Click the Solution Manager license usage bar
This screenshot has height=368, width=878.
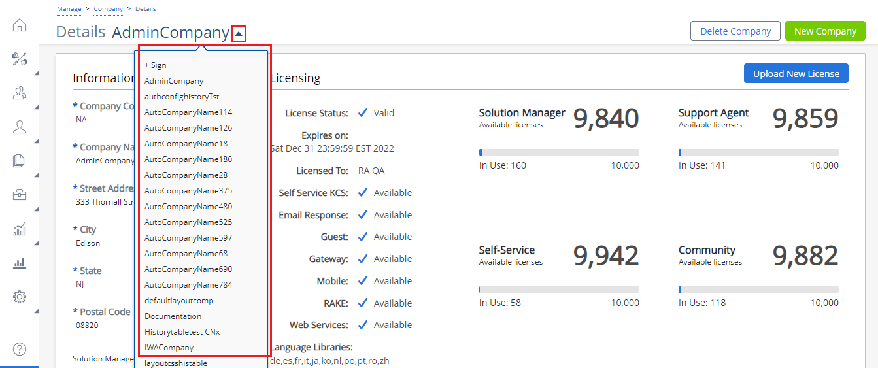tap(559, 152)
